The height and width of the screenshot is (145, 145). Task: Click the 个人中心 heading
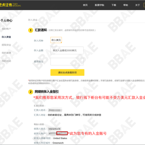(x=6, y=21)
